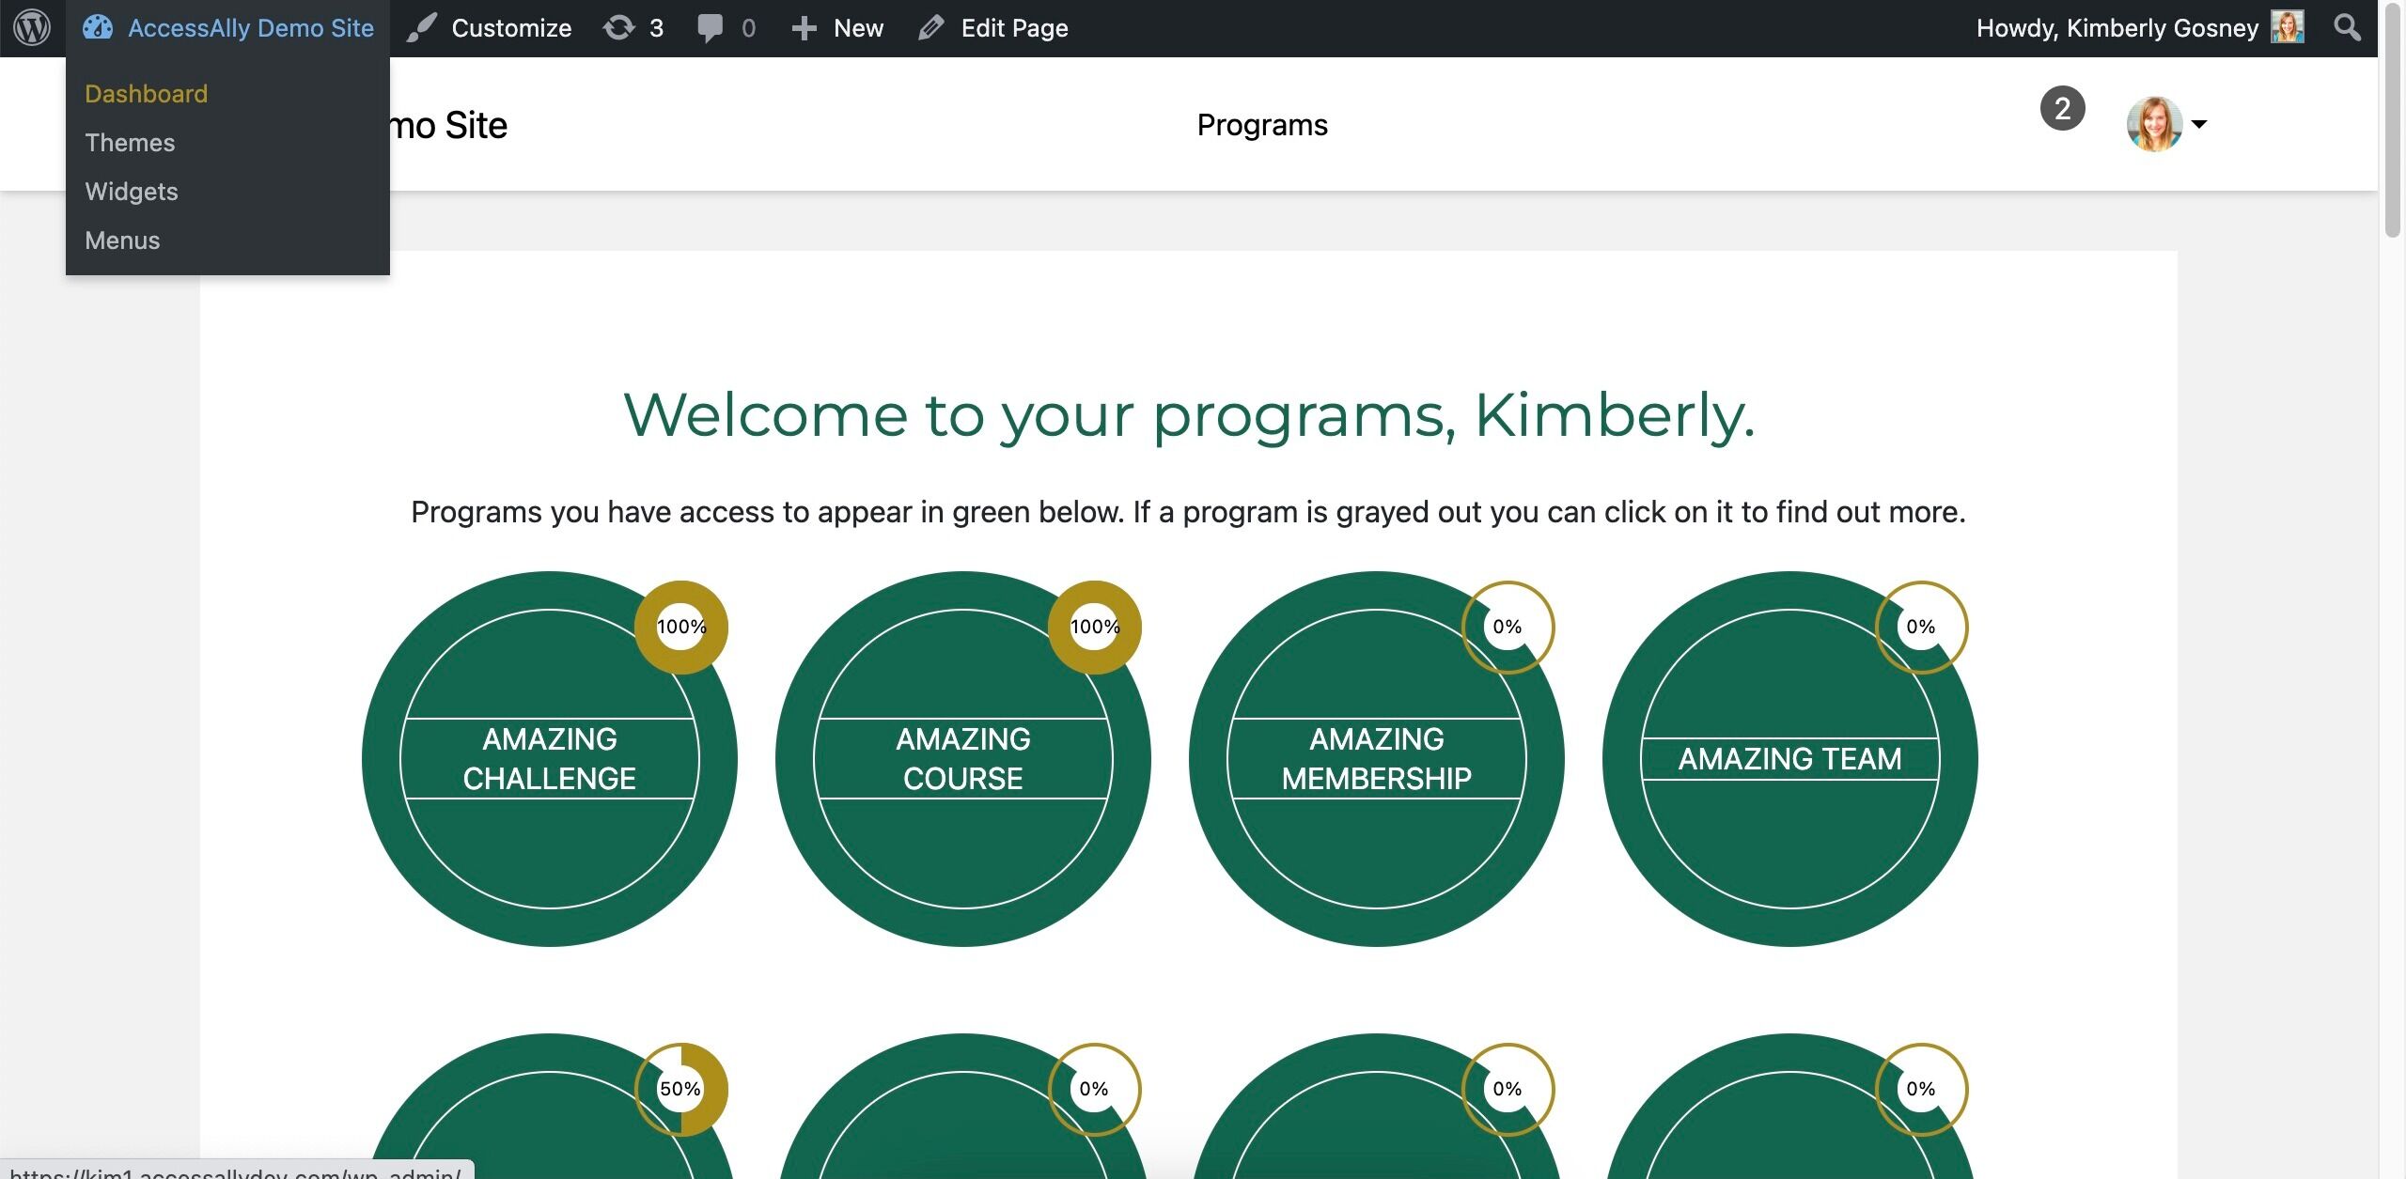Image resolution: width=2406 pixels, height=1179 pixels.
Task: Click the WordPress logo icon
Action: pos(31,27)
